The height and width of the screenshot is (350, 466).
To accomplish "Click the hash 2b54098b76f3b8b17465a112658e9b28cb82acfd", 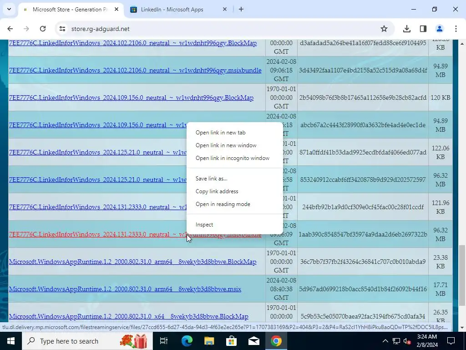I will 363,98.
